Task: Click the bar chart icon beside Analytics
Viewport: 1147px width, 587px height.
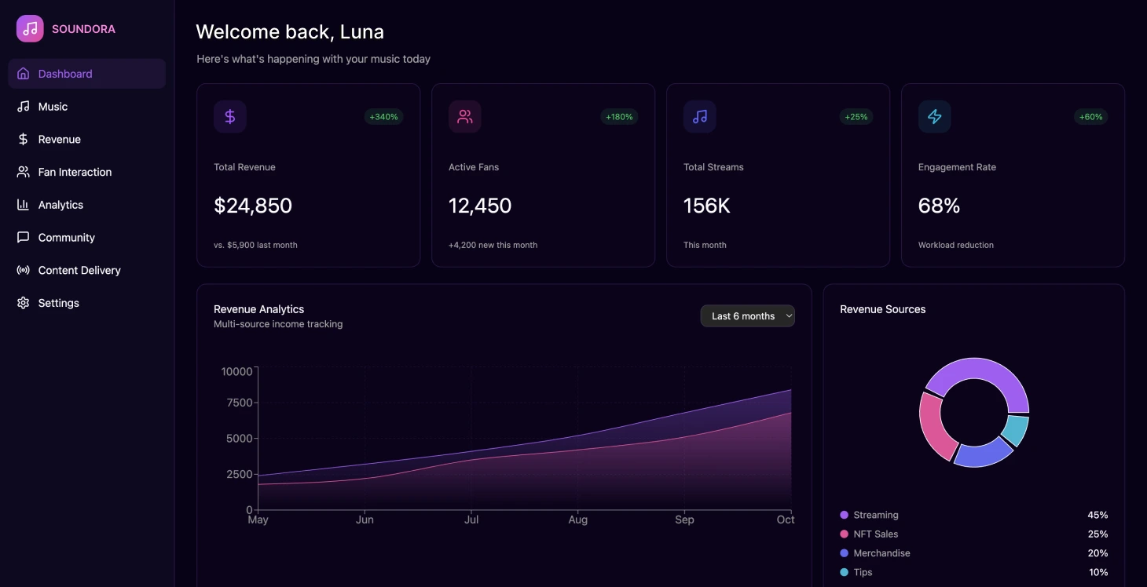Action: 24,205
